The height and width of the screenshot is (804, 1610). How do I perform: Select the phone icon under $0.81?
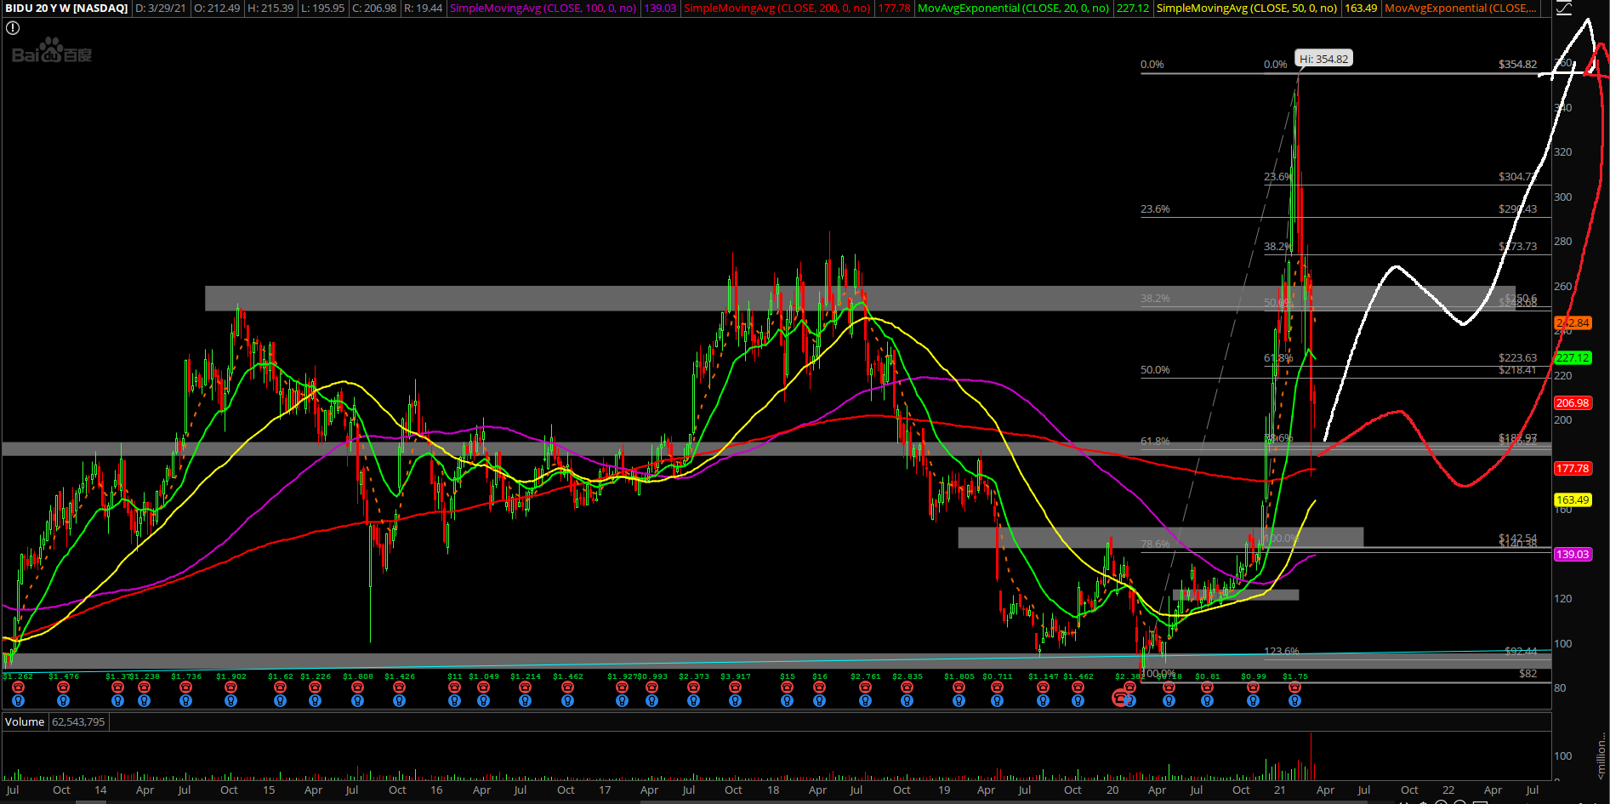pyautogui.click(x=1207, y=688)
